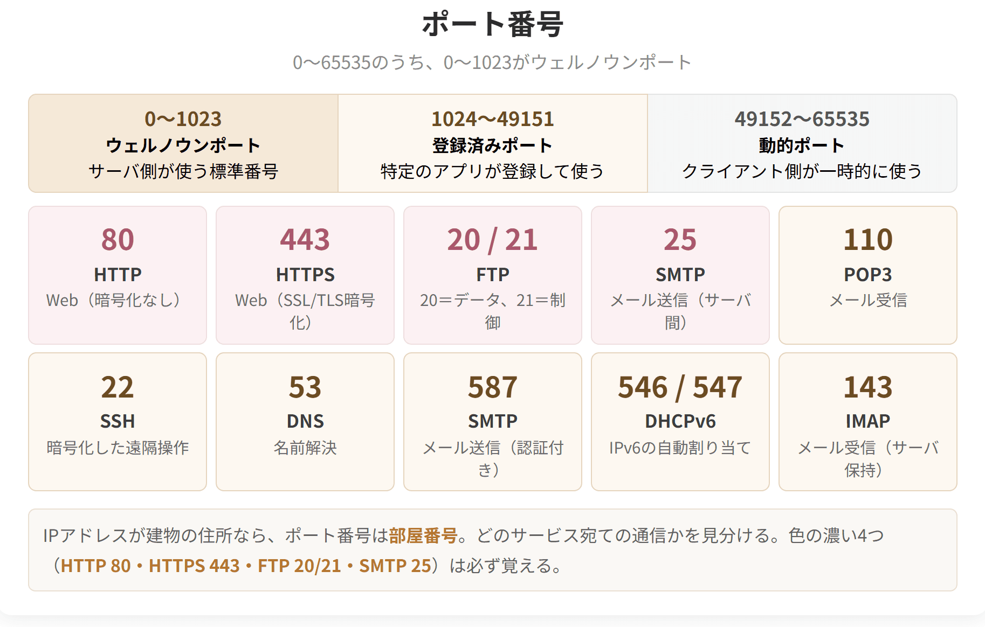Image resolution: width=985 pixels, height=627 pixels.
Task: Click the subtitle 0〜65535のうち、0〜1023がウェルノウンポート
Action: coord(493,62)
